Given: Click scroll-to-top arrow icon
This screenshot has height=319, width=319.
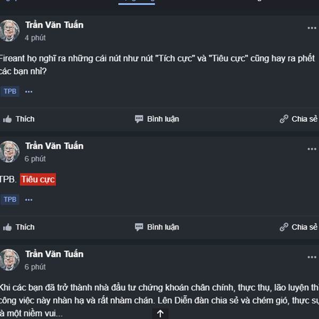Looking at the screenshot, I should point(160,313).
